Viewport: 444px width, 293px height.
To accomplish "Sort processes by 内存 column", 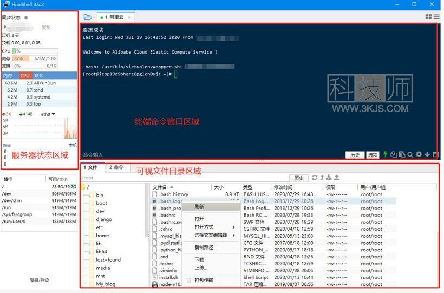I will (11, 76).
